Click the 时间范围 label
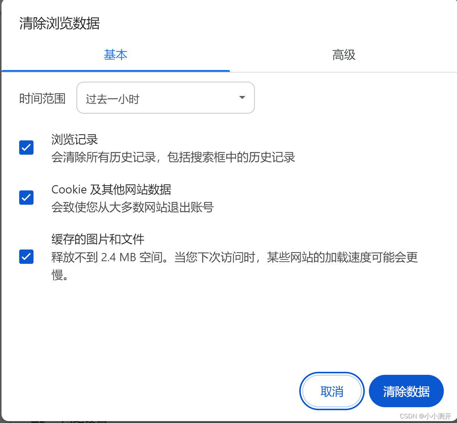 click(43, 99)
